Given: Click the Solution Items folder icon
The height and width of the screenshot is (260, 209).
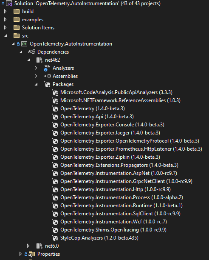Looking at the screenshot, I should pos(17,28).
